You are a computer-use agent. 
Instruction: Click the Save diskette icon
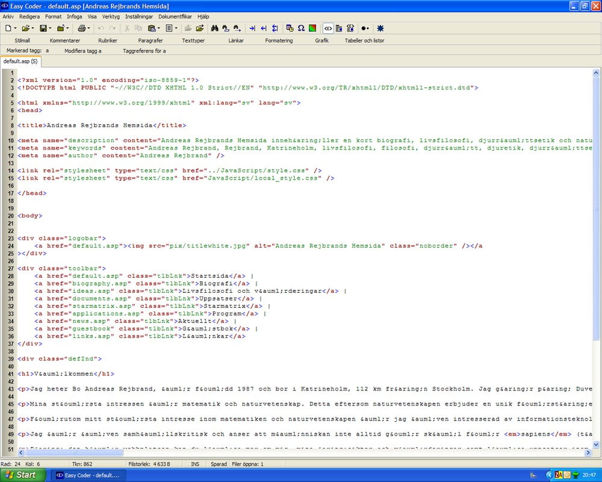(x=43, y=28)
